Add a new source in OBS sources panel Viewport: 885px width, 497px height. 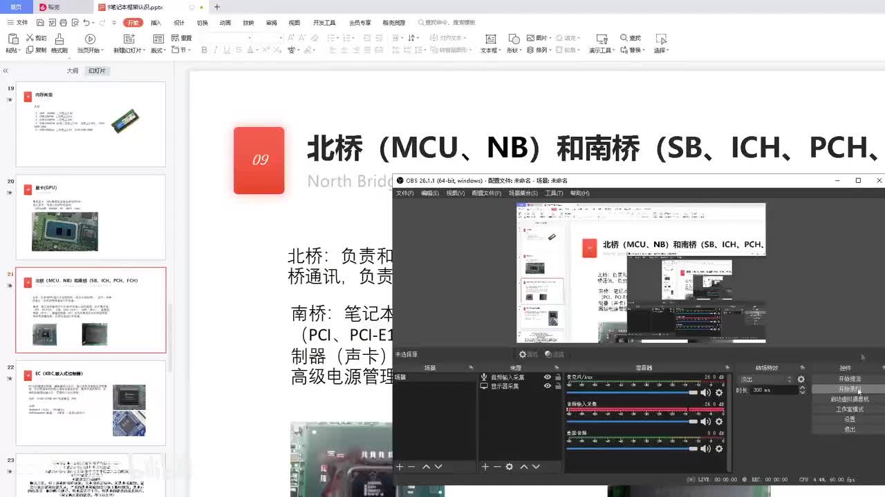click(485, 467)
